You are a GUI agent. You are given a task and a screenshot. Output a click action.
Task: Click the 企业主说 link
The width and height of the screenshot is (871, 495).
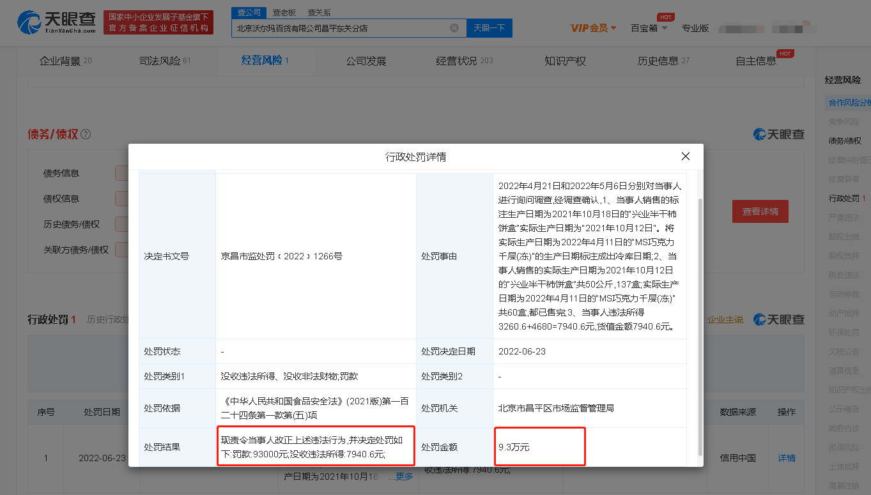point(725,319)
